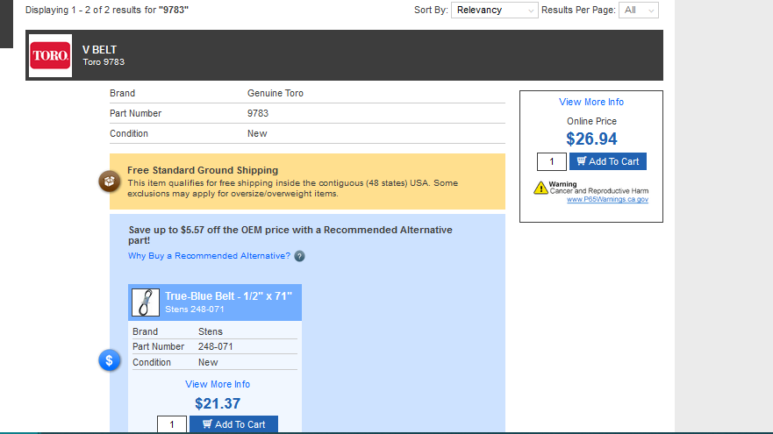
Task: Add the Toro 9783 belt to cart
Action: point(607,161)
